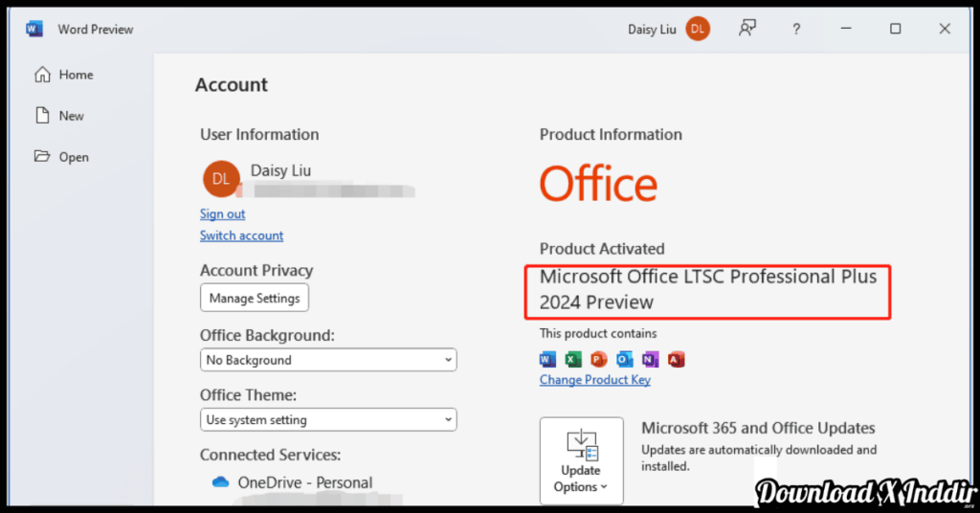Click Microsoft 365 and Office Updates heading
This screenshot has width=980, height=513.
(x=758, y=428)
